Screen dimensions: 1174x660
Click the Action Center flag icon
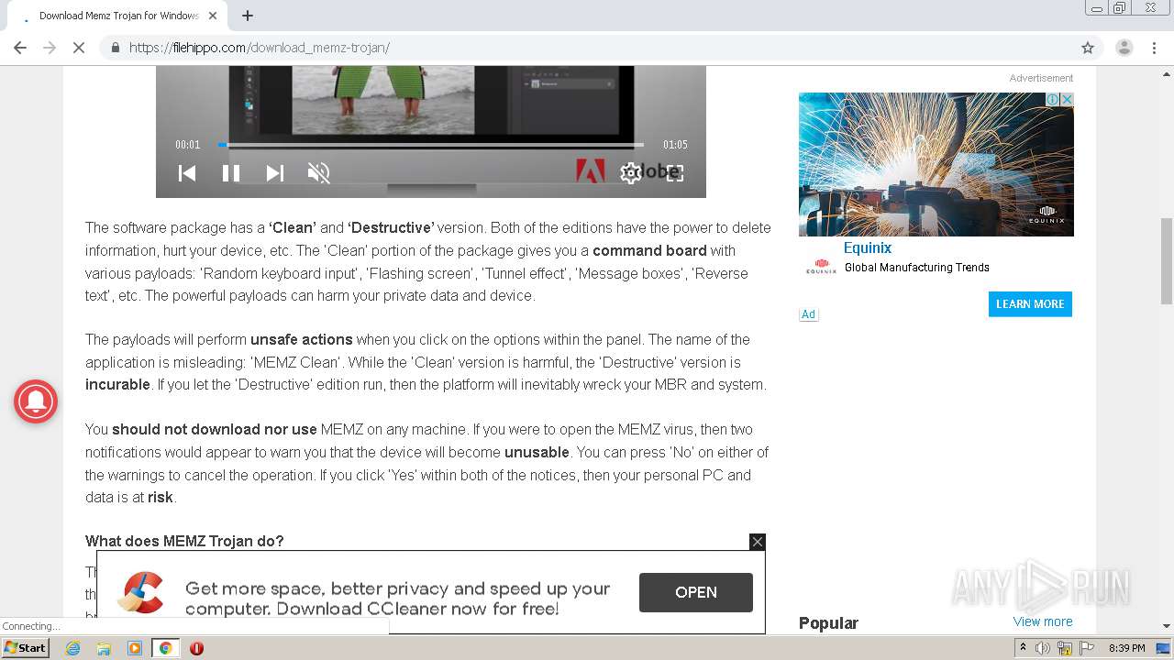tap(1087, 648)
